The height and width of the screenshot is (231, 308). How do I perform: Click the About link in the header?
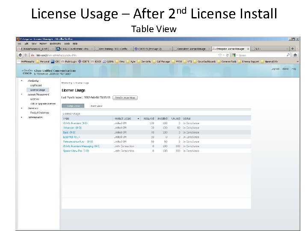(x=285, y=69)
